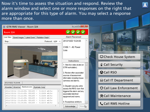This screenshot has height=112, width=150.
Task: Click the red Room 324 alarm banner
Action: (46, 32)
